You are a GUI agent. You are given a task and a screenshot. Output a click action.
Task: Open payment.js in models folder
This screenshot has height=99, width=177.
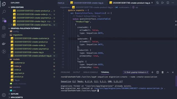(x=19, y=73)
